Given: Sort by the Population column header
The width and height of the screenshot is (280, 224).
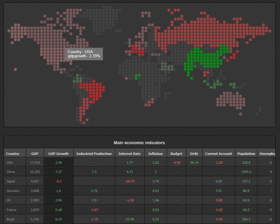Looking at the screenshot, I should pos(246,153).
